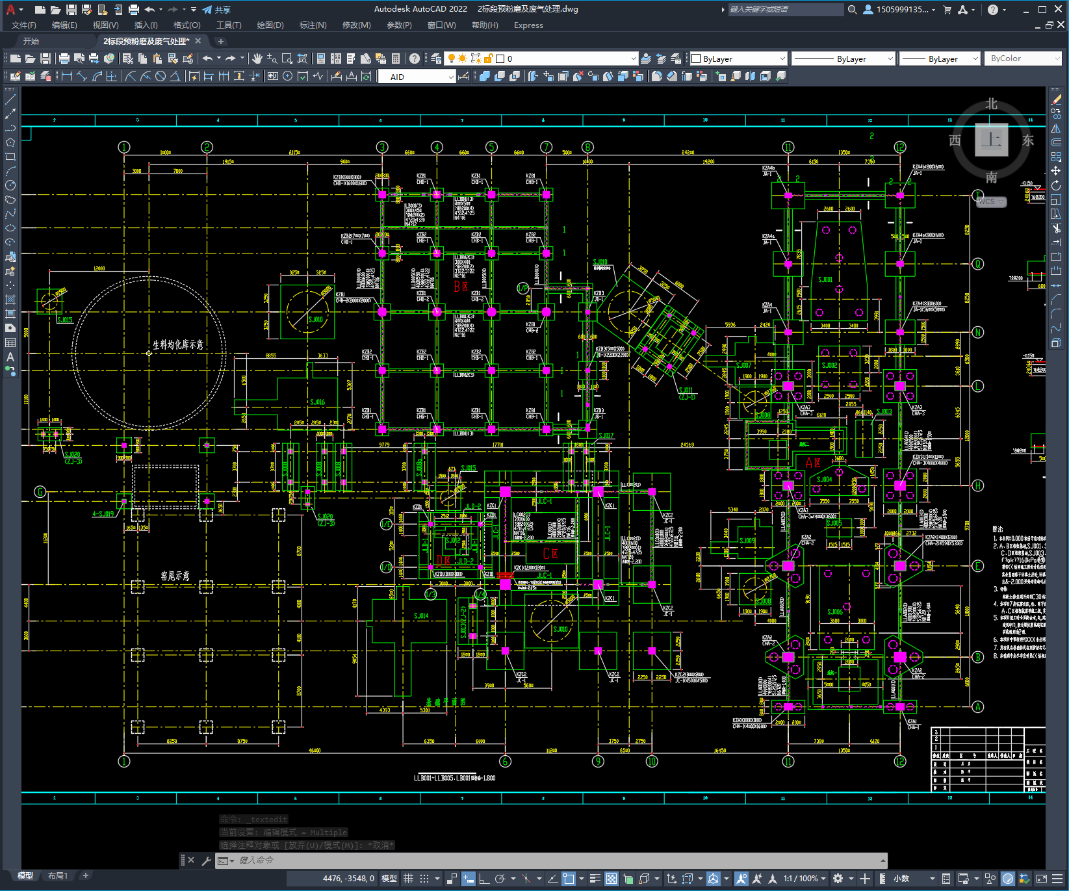Select the Multiline Text tool (A)

10,357
